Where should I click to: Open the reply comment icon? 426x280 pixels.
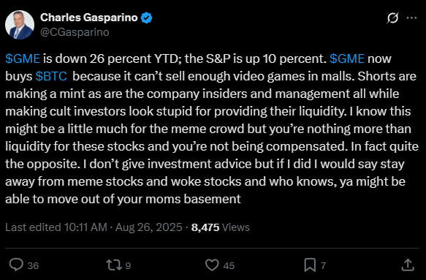(16, 265)
